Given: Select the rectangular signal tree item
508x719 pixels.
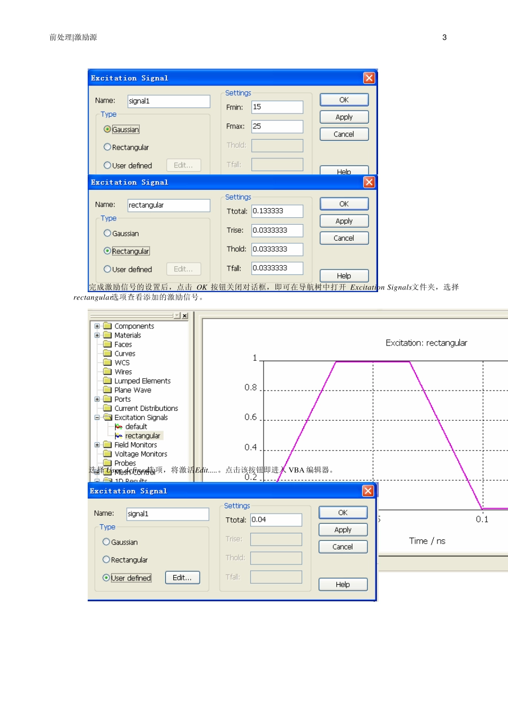Looking at the screenshot, I should click(142, 435).
